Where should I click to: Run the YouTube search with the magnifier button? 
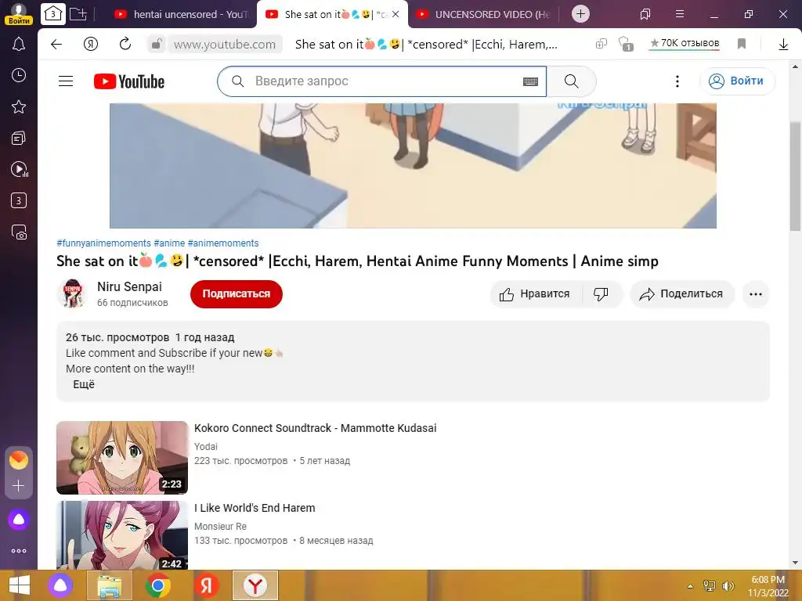point(571,81)
